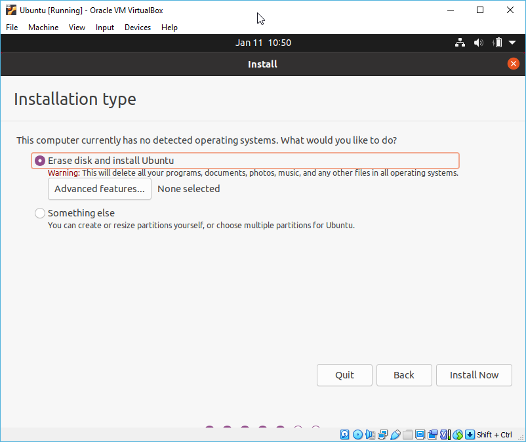Select Erase disk and install Ubuntu

pos(245,161)
